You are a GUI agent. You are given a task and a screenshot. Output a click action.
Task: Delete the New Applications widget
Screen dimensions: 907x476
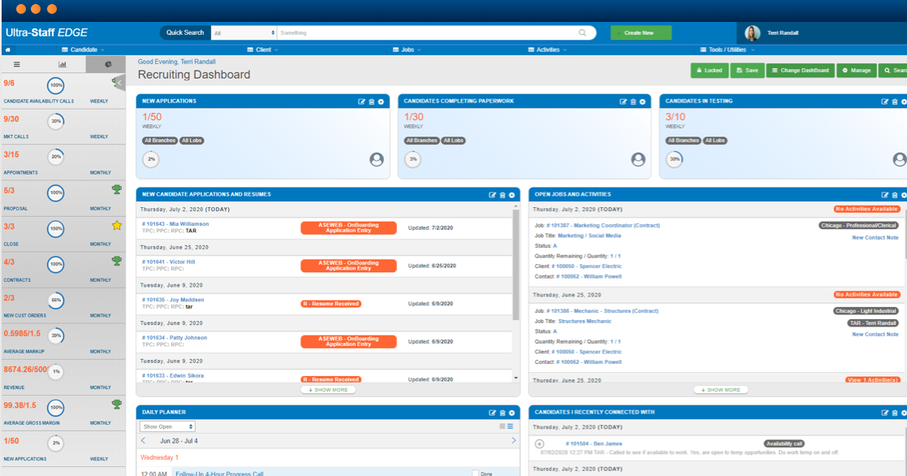pos(371,102)
